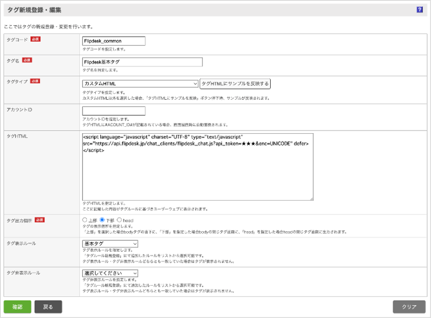Click the textarea resize handle corner
Image resolution: width=431 pixels, height=318 pixels.
(311, 198)
